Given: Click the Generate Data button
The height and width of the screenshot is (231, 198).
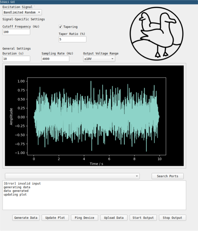Looking at the screenshot, I should click(x=26, y=218).
